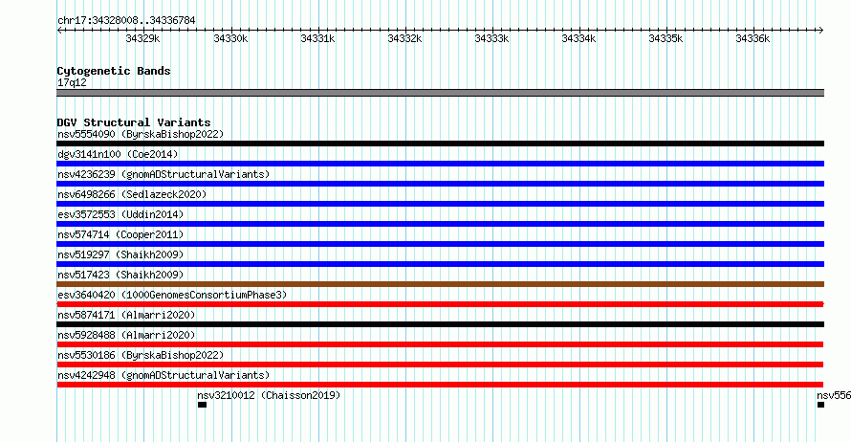Click the 34333k ruler label
851x442 pixels.
(x=491, y=38)
